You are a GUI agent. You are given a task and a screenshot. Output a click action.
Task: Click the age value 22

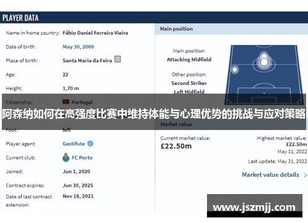tap(65, 75)
